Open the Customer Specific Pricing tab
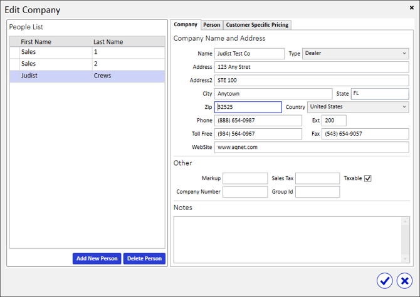The height and width of the screenshot is (297, 420). pos(257,25)
